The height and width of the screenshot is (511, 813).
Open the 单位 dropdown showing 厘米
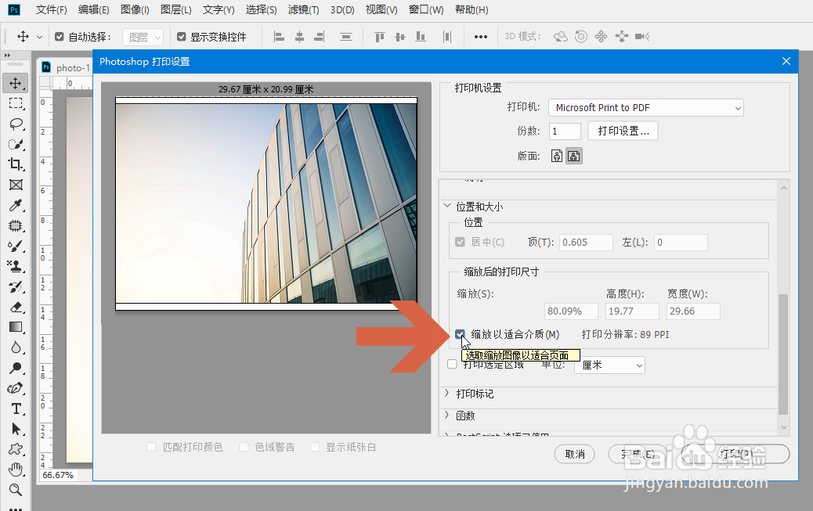[x=609, y=365]
